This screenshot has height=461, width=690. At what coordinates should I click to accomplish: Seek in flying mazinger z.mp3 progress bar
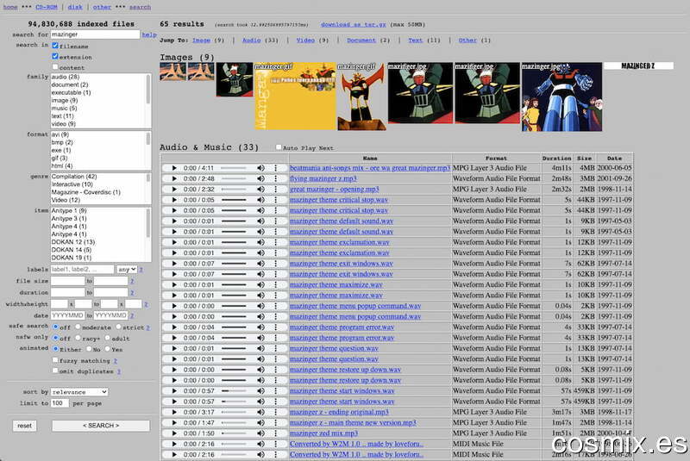(234, 178)
